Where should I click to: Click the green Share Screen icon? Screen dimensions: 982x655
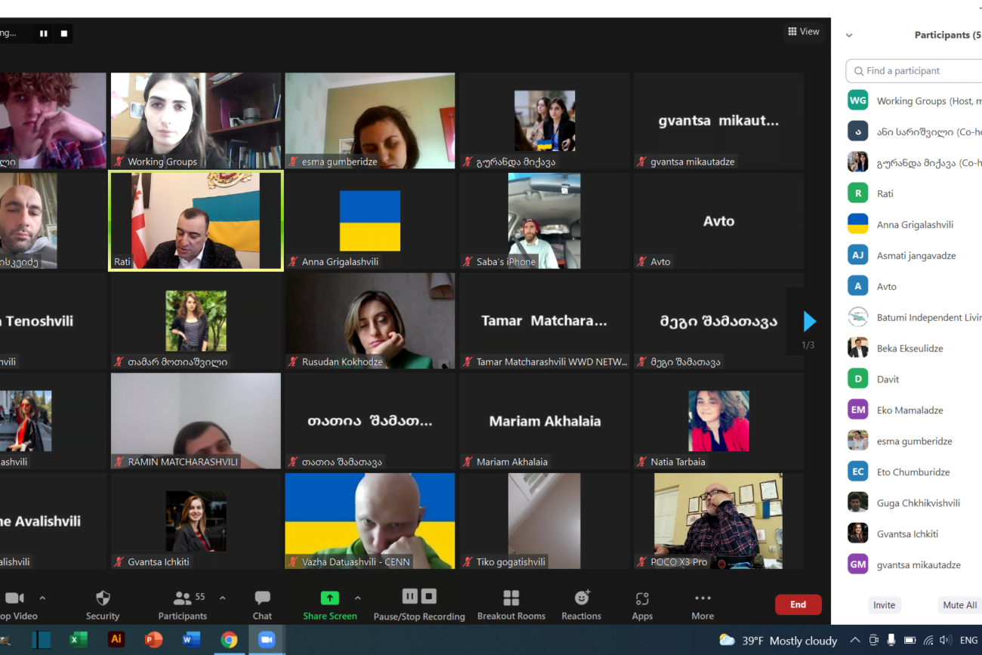pos(329,598)
